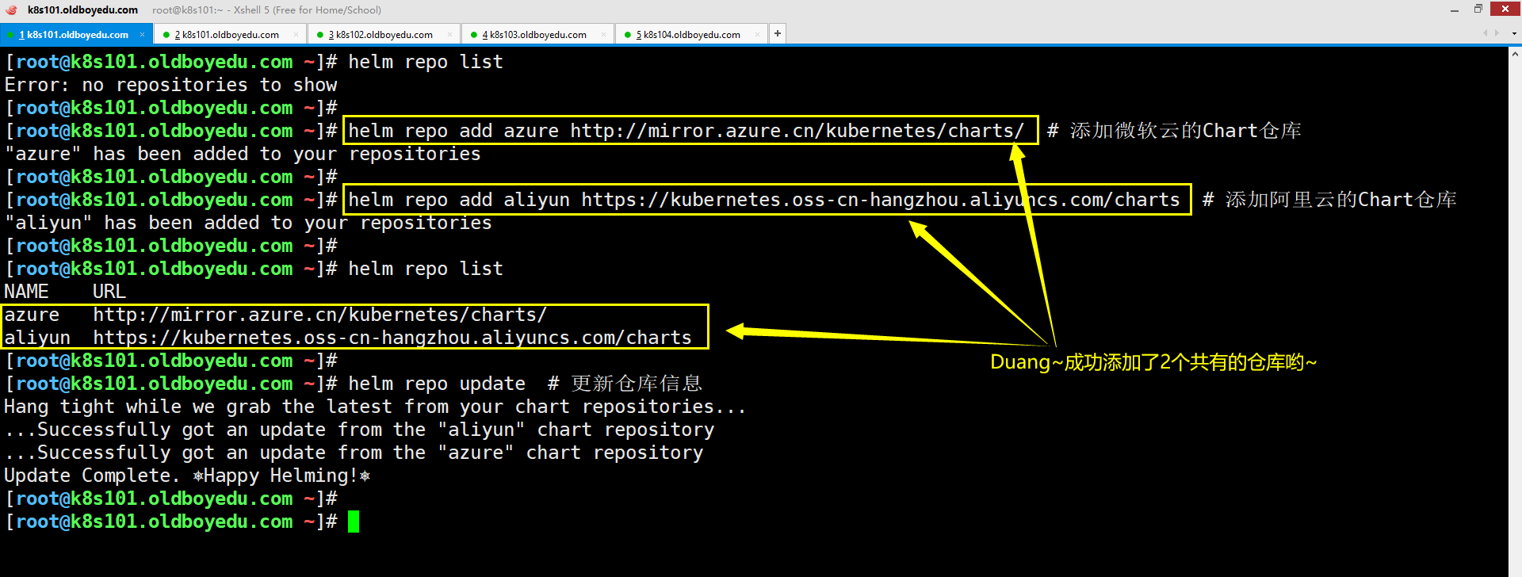Click the terminal scrollbar up arrow
Screen dimensions: 1522x577
1515,54
